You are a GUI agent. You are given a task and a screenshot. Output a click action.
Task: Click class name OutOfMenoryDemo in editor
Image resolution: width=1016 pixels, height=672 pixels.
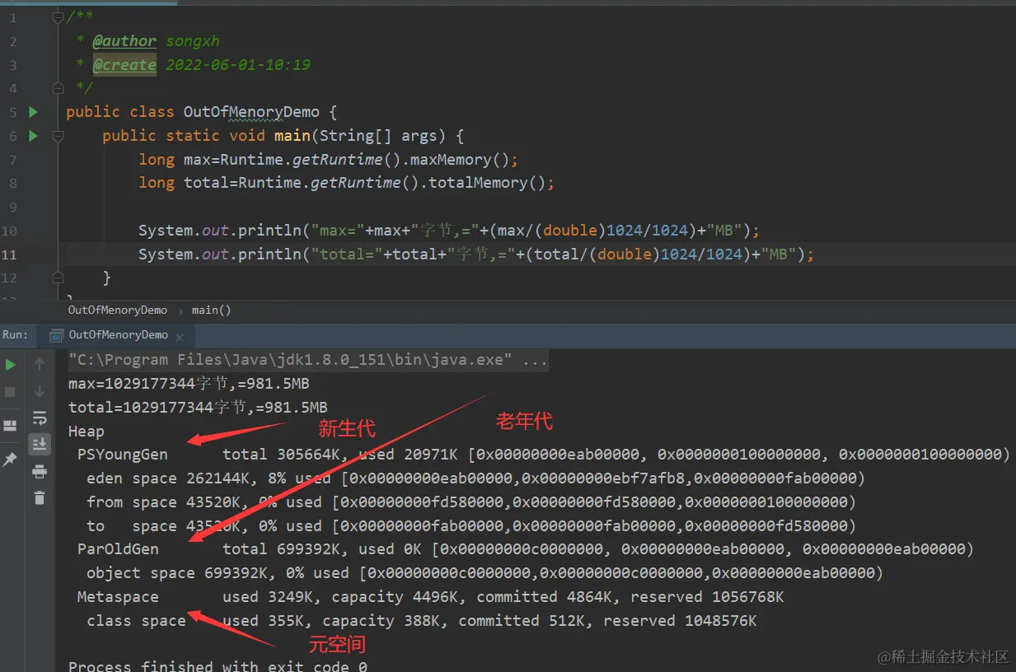251,112
